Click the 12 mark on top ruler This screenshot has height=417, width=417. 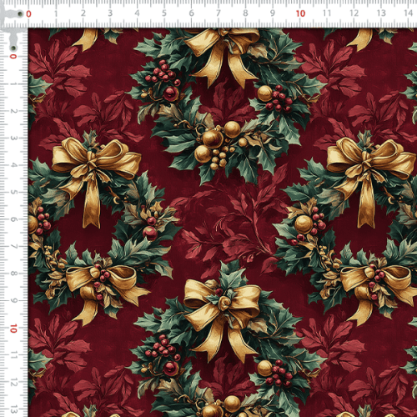(x=354, y=13)
